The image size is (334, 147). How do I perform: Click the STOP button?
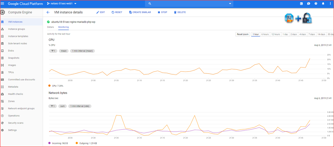[x=162, y=12]
